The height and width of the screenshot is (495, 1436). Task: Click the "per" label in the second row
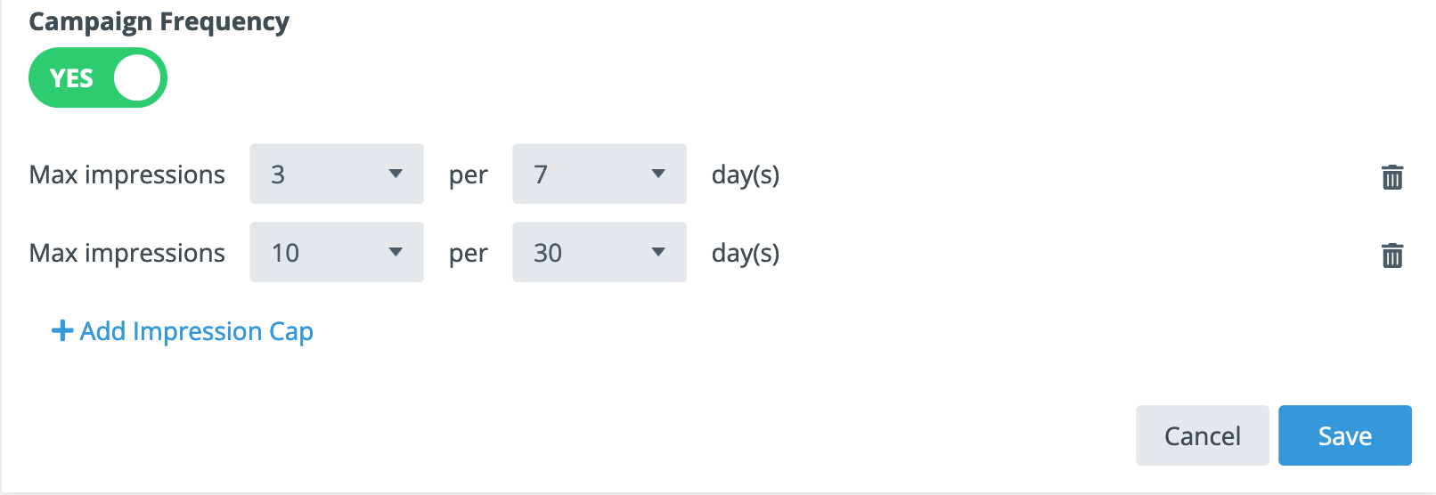(469, 254)
